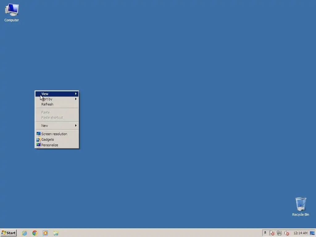
Task: Select the Recycle Bin icon
Action: (x=301, y=207)
